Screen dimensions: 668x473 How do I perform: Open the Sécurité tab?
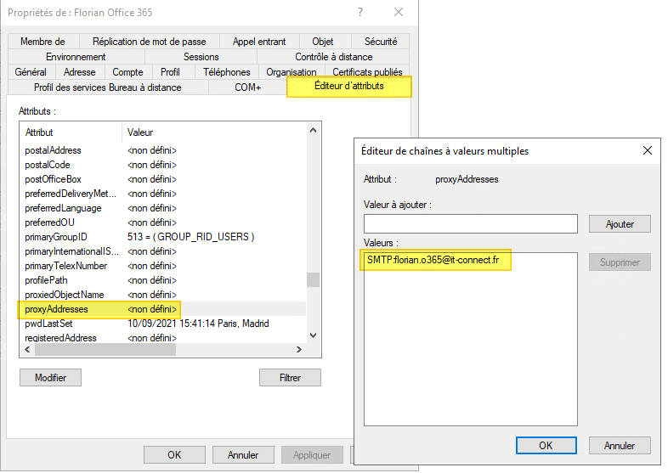(381, 42)
